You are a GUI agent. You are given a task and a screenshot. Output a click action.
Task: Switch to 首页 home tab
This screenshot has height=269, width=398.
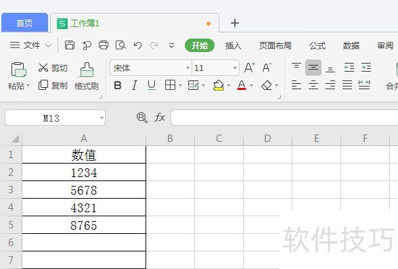point(24,23)
